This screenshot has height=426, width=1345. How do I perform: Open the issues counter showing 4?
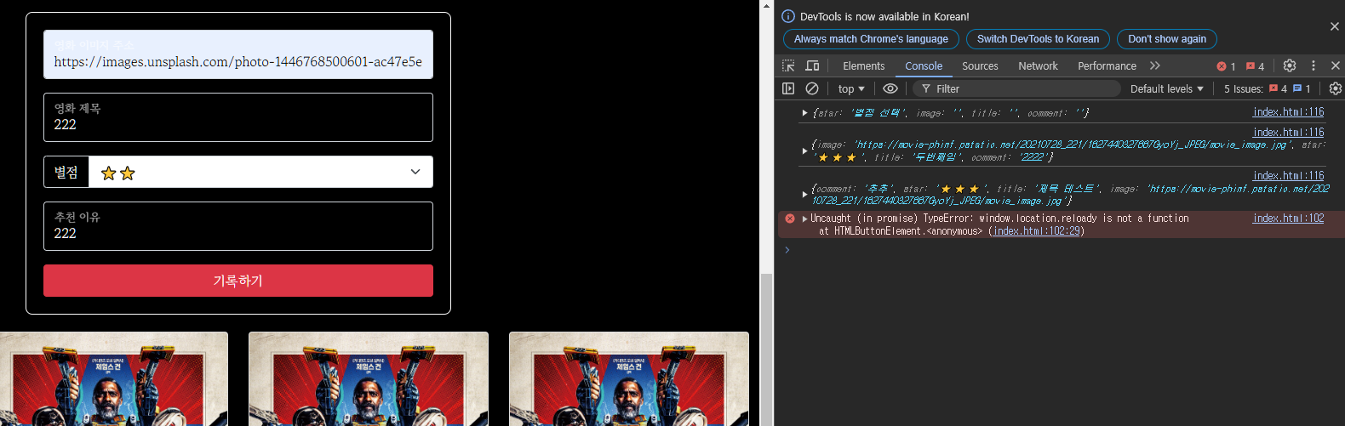(1255, 66)
